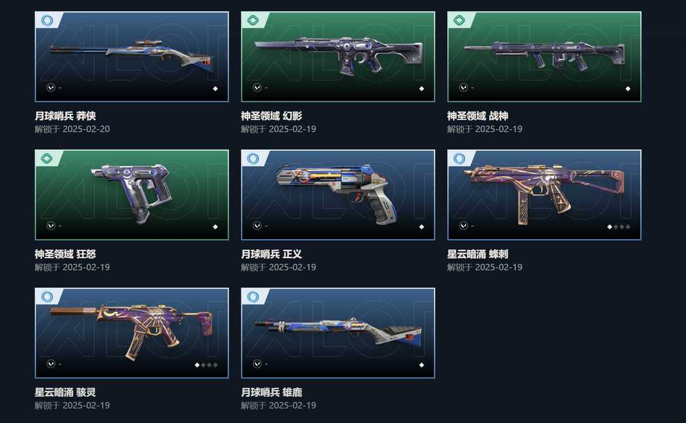Select the first level diamond on 星云暗涌 蜂刺

(610, 227)
